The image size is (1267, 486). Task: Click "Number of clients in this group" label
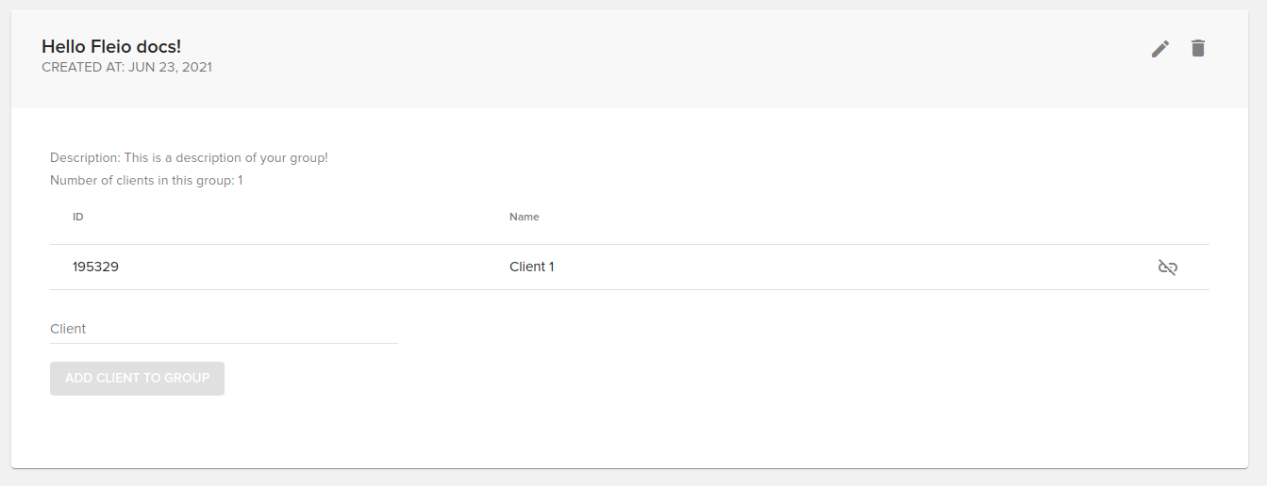tap(142, 180)
